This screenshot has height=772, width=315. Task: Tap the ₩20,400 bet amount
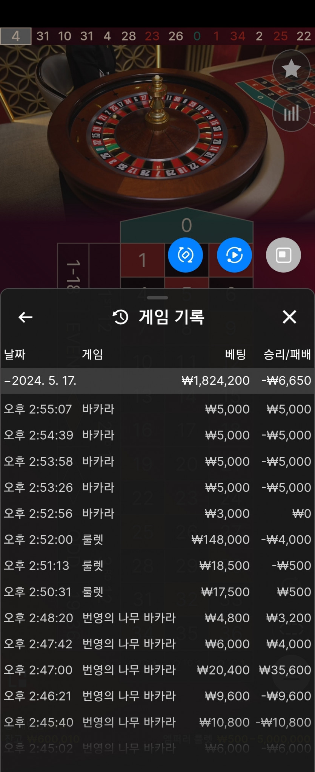point(223,670)
